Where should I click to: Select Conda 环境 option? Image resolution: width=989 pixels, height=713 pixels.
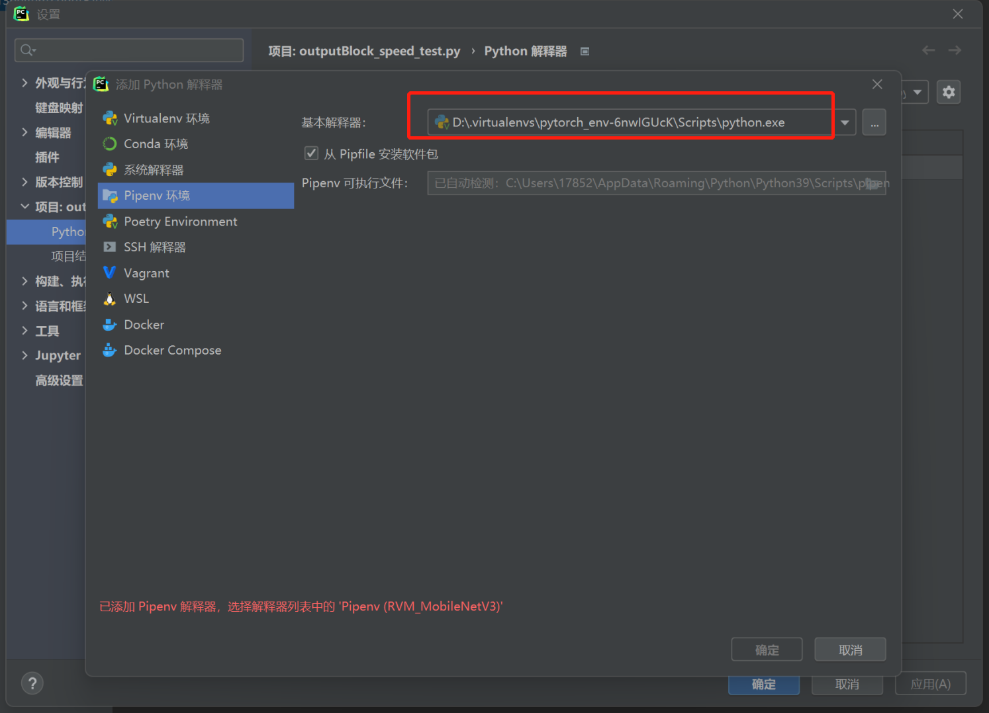(x=196, y=144)
